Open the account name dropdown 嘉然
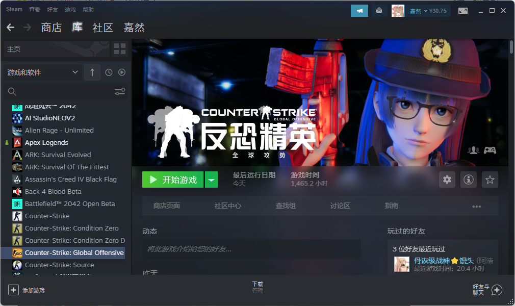 [419, 11]
